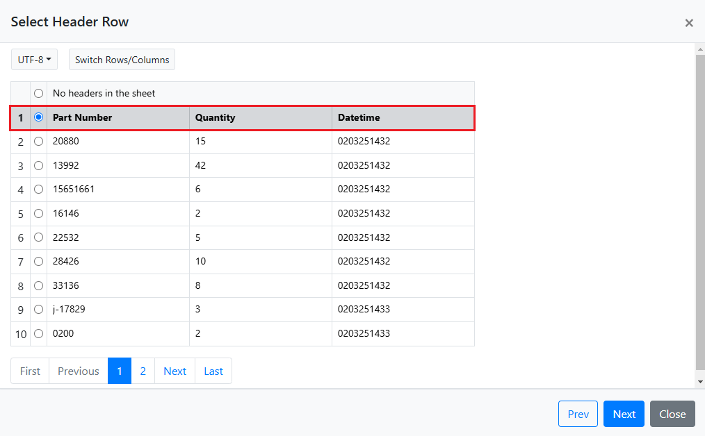705x436 pixels.
Task: Select row 10 radio for part 0200
Action: tap(39, 333)
